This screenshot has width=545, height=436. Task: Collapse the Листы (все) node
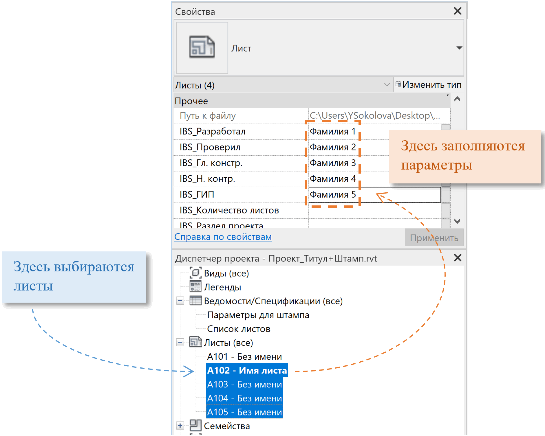click(x=180, y=343)
